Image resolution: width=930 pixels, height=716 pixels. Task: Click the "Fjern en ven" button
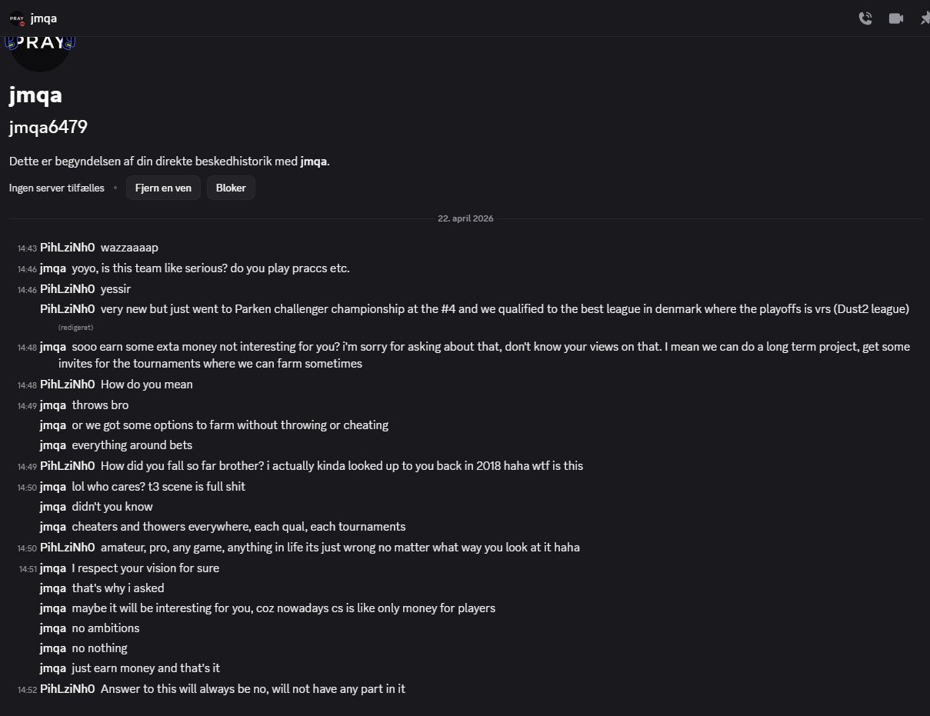(x=163, y=188)
